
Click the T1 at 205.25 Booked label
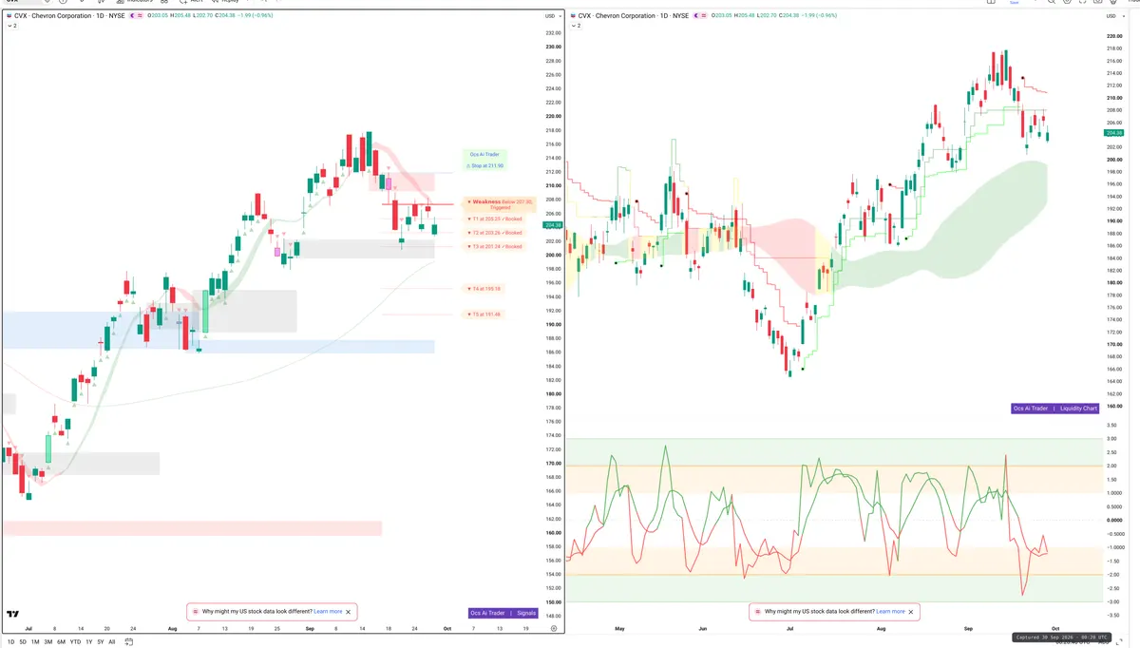coord(494,219)
